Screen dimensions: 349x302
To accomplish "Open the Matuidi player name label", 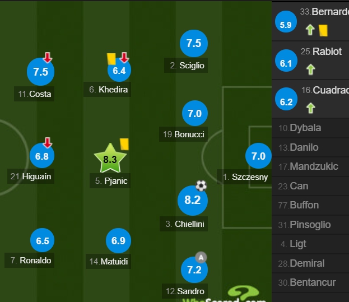I will click(108, 261).
